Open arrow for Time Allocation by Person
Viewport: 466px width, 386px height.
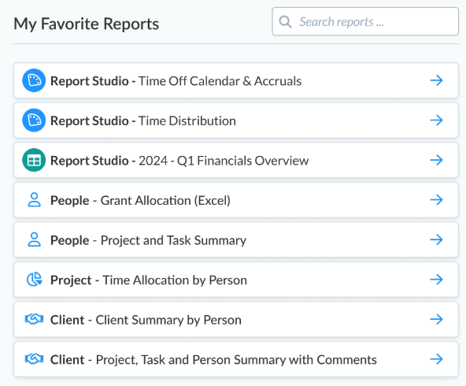click(x=437, y=280)
